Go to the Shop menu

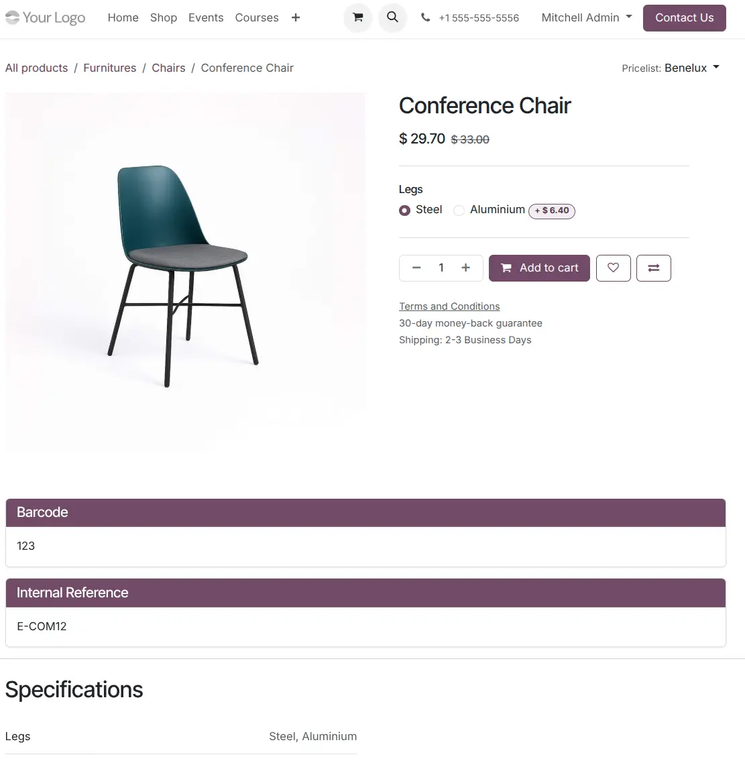(164, 18)
